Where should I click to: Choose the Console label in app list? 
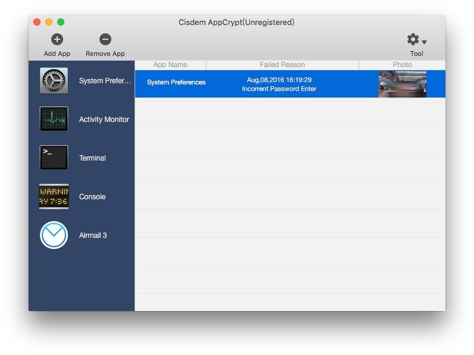click(92, 197)
